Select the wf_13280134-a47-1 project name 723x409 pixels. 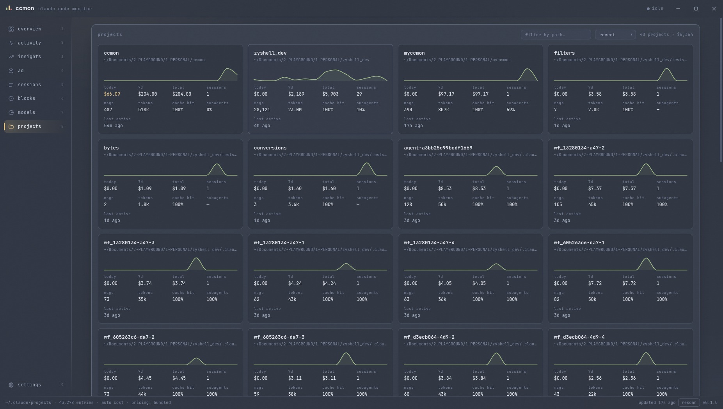(x=279, y=243)
